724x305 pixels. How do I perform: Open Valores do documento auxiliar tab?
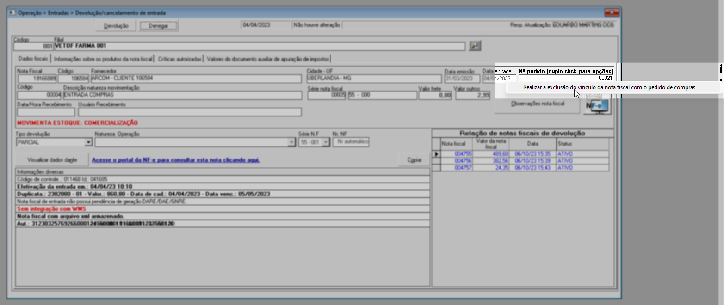[268, 59]
